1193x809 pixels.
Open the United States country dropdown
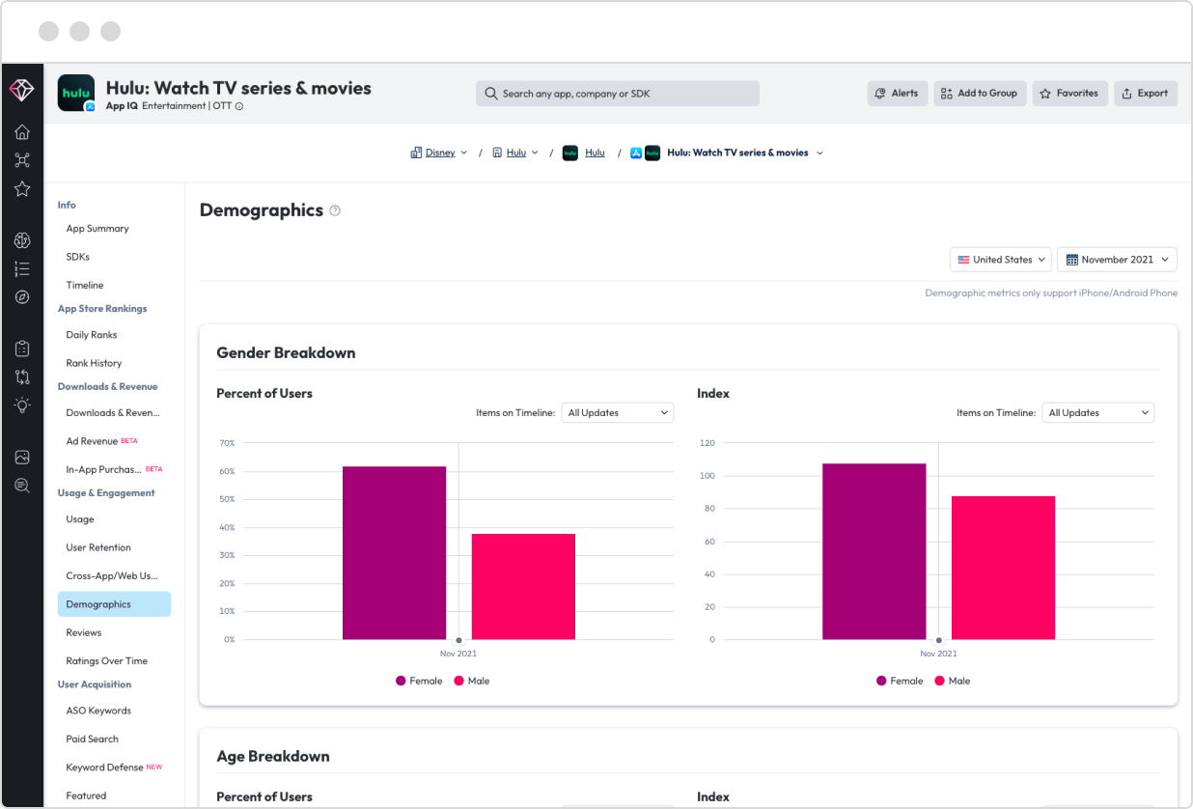point(1001,260)
